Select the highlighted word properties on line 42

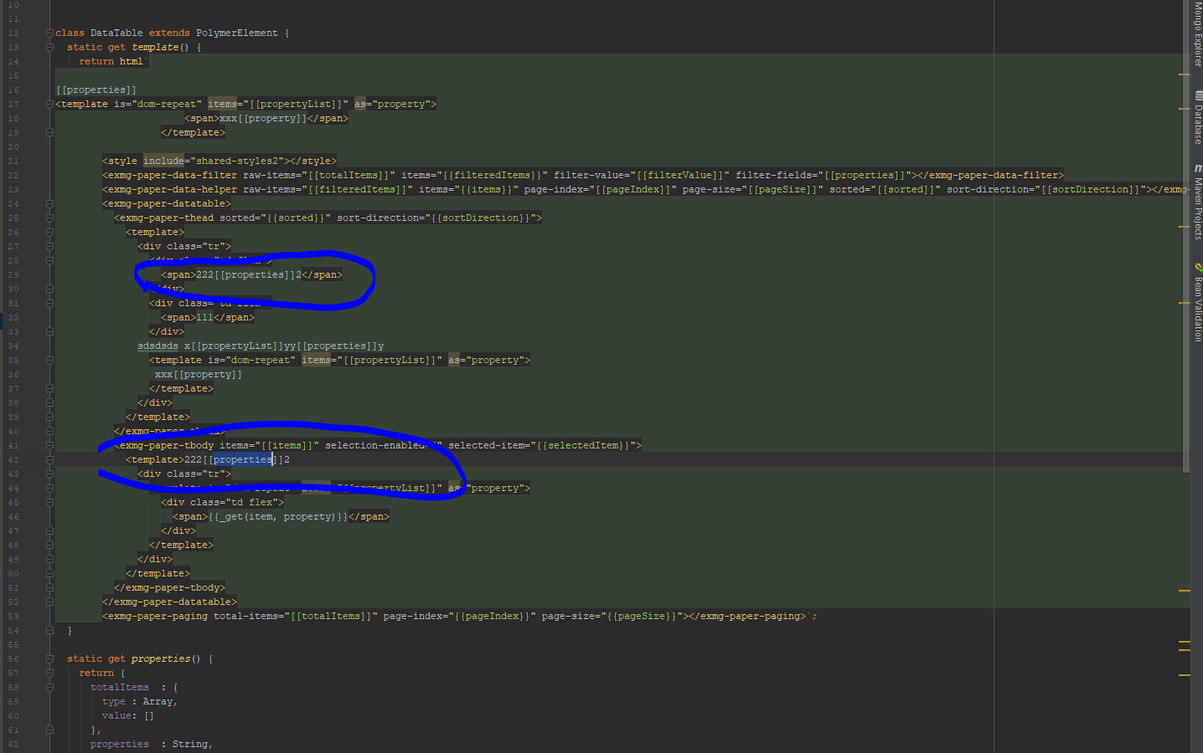pos(242,458)
